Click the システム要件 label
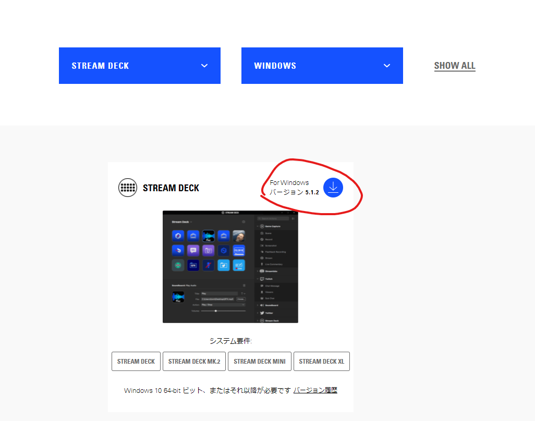The image size is (535, 421). pos(230,341)
